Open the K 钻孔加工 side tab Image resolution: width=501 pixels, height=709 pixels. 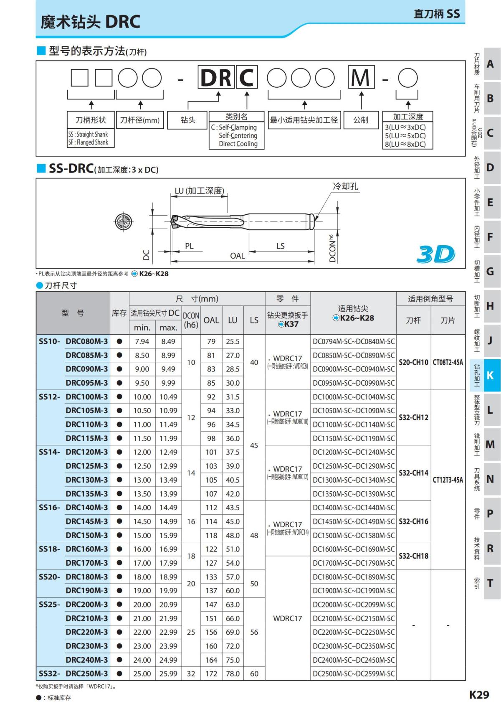tap(485, 375)
